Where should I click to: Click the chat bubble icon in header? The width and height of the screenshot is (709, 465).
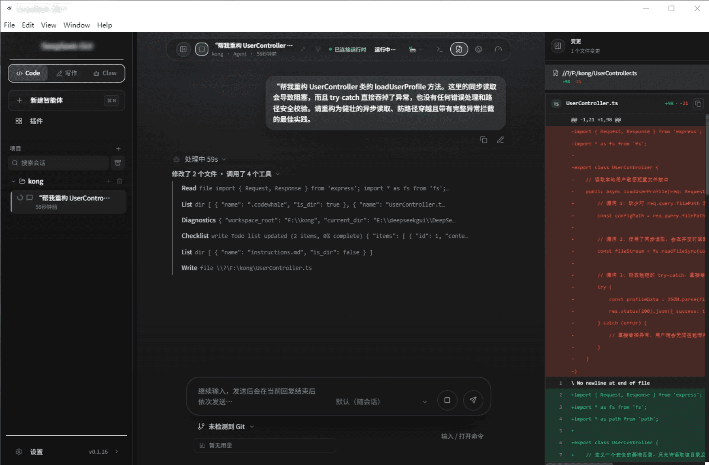point(202,49)
